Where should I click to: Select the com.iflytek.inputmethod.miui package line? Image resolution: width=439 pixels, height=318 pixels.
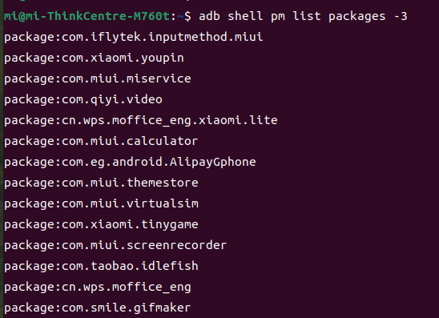134,37
